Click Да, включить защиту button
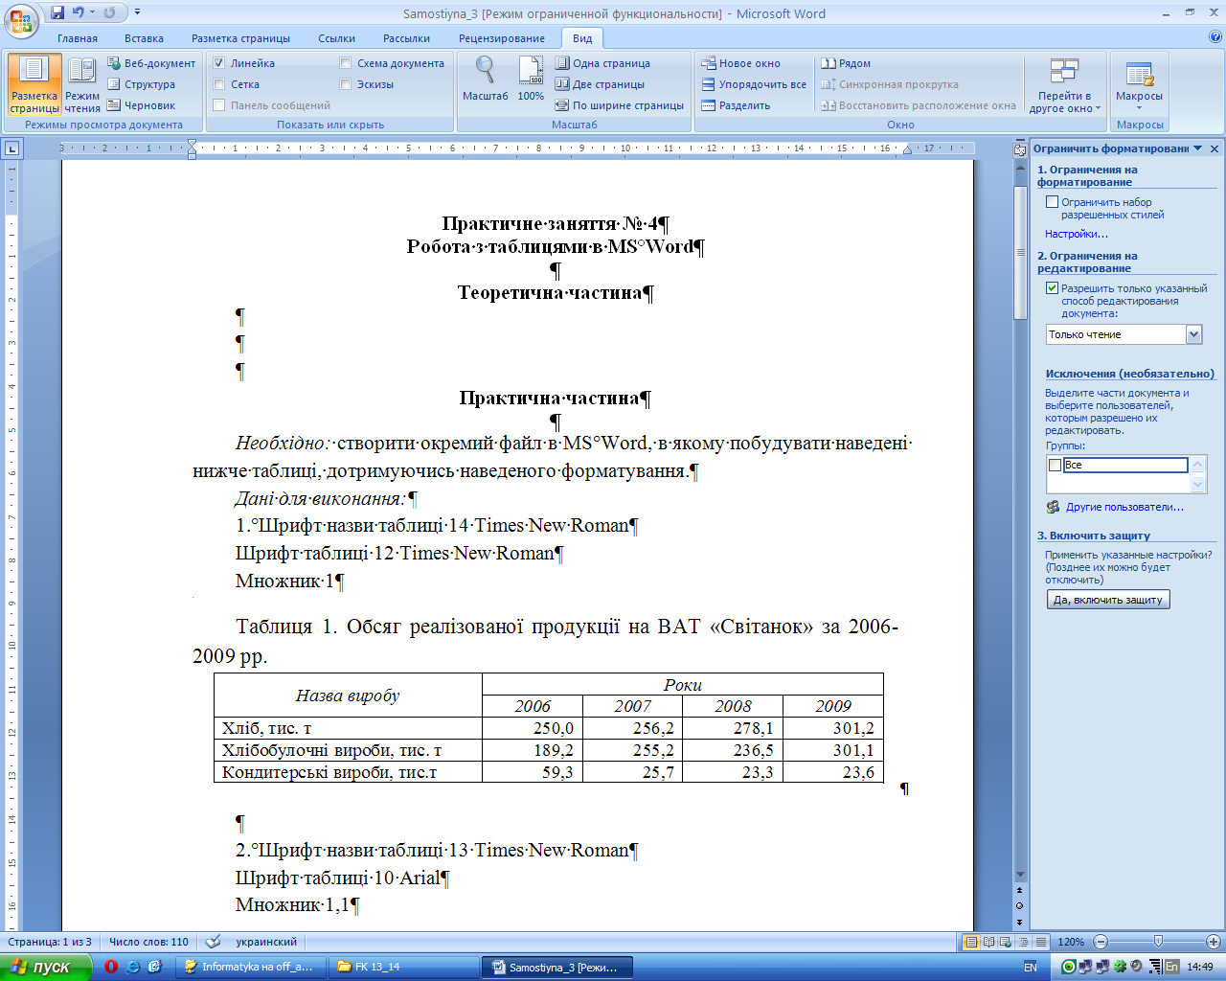 pyautogui.click(x=1108, y=600)
